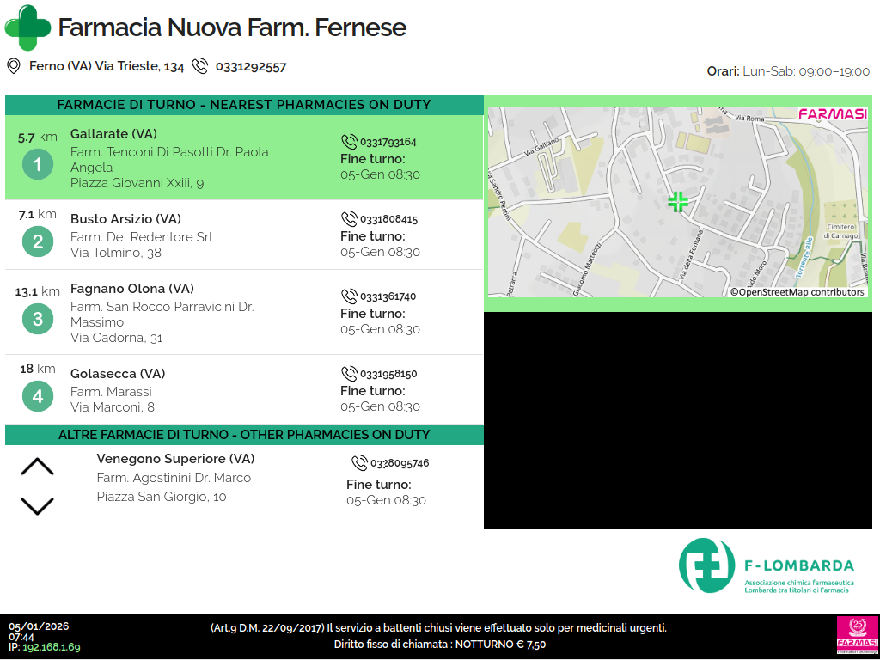Click phone icon for Golasecca pharmacy

tap(349, 374)
